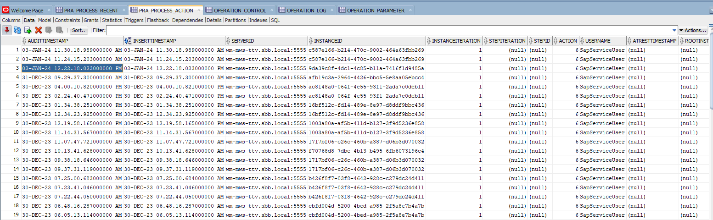Image resolution: width=713 pixels, height=220 pixels.
Task: Open the Statistics sub-tab
Action: (112, 20)
